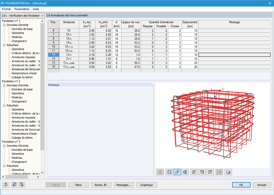Click the X.XX values display icon
Screen dimensions: 274x195
(x=219, y=172)
